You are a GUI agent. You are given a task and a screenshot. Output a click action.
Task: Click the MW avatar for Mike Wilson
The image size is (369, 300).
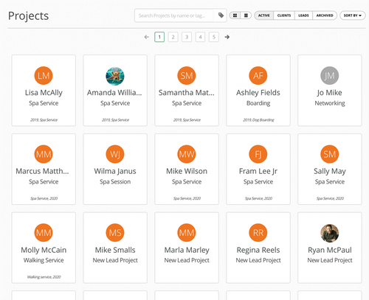pyautogui.click(x=187, y=154)
